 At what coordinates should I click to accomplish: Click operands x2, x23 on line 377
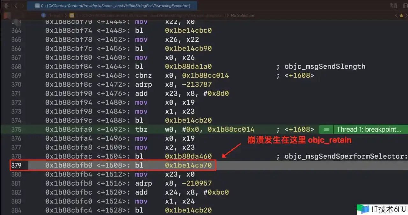[180, 147]
